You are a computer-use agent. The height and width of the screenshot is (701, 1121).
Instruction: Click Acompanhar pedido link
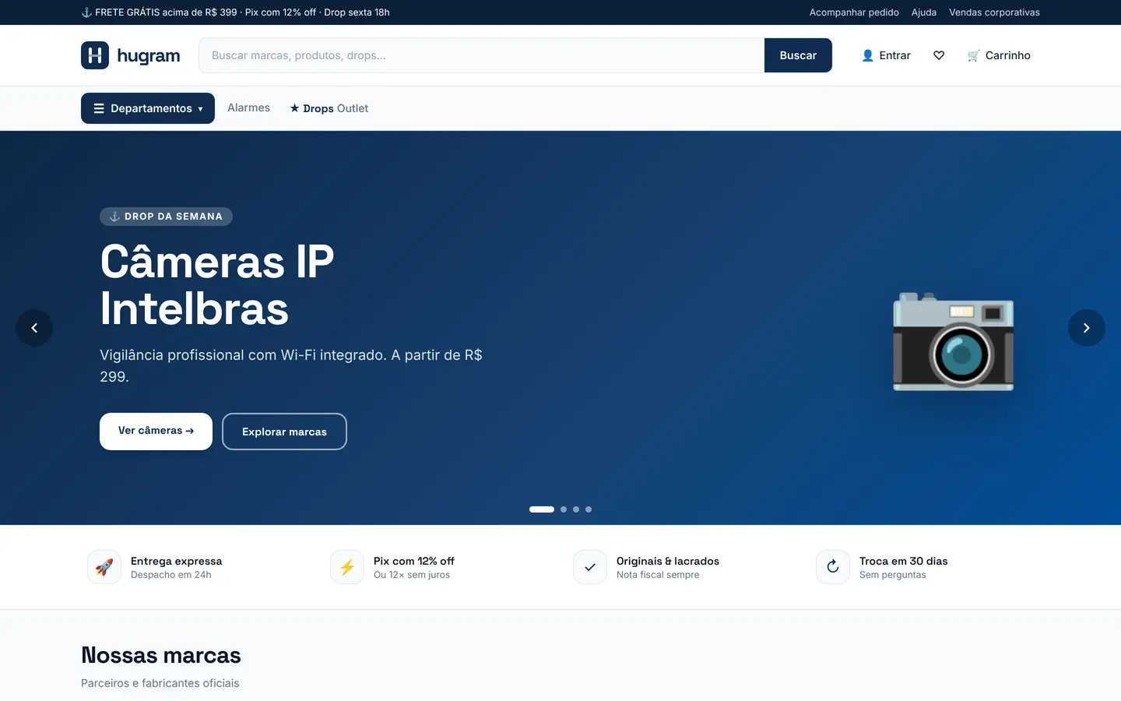click(854, 12)
